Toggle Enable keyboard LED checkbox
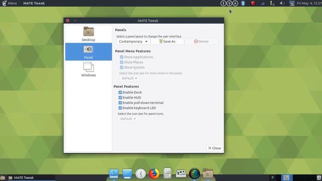 click(120, 108)
